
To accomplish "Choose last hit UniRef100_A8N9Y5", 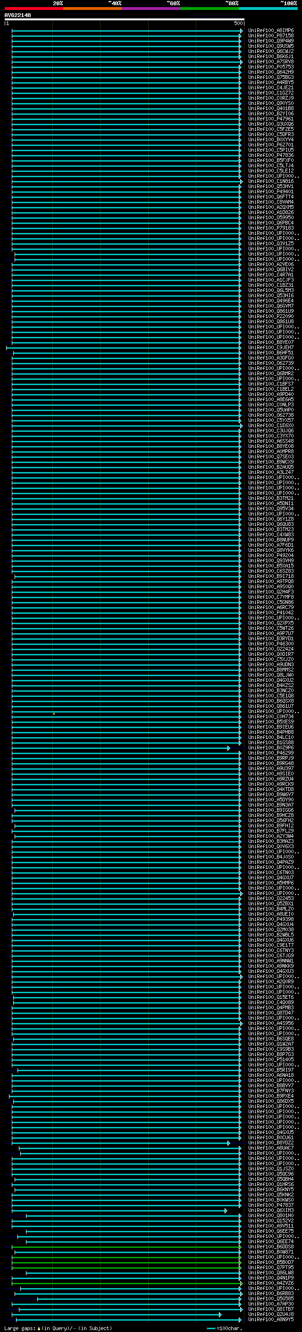I will pos(270,1319).
